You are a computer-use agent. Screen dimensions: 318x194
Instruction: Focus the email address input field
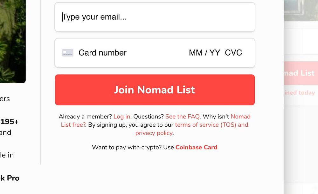(155, 17)
